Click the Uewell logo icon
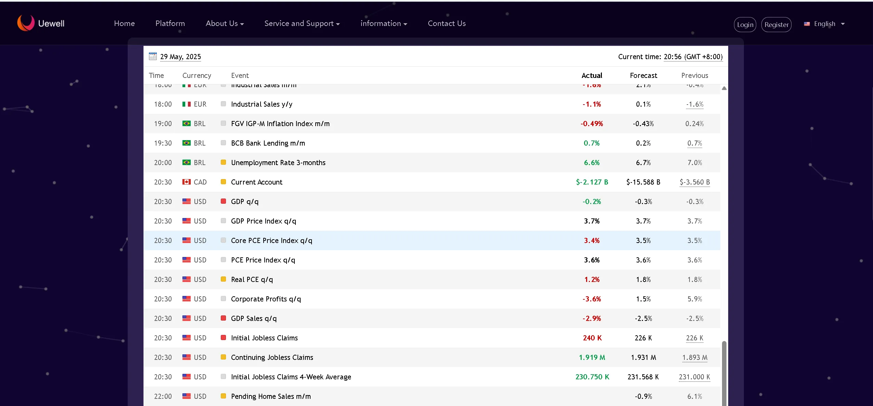This screenshot has width=873, height=406. pyautogui.click(x=26, y=23)
